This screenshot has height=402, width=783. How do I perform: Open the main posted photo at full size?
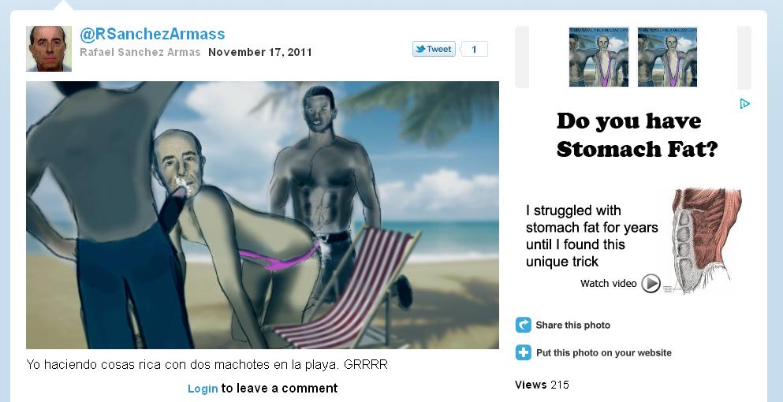(263, 215)
